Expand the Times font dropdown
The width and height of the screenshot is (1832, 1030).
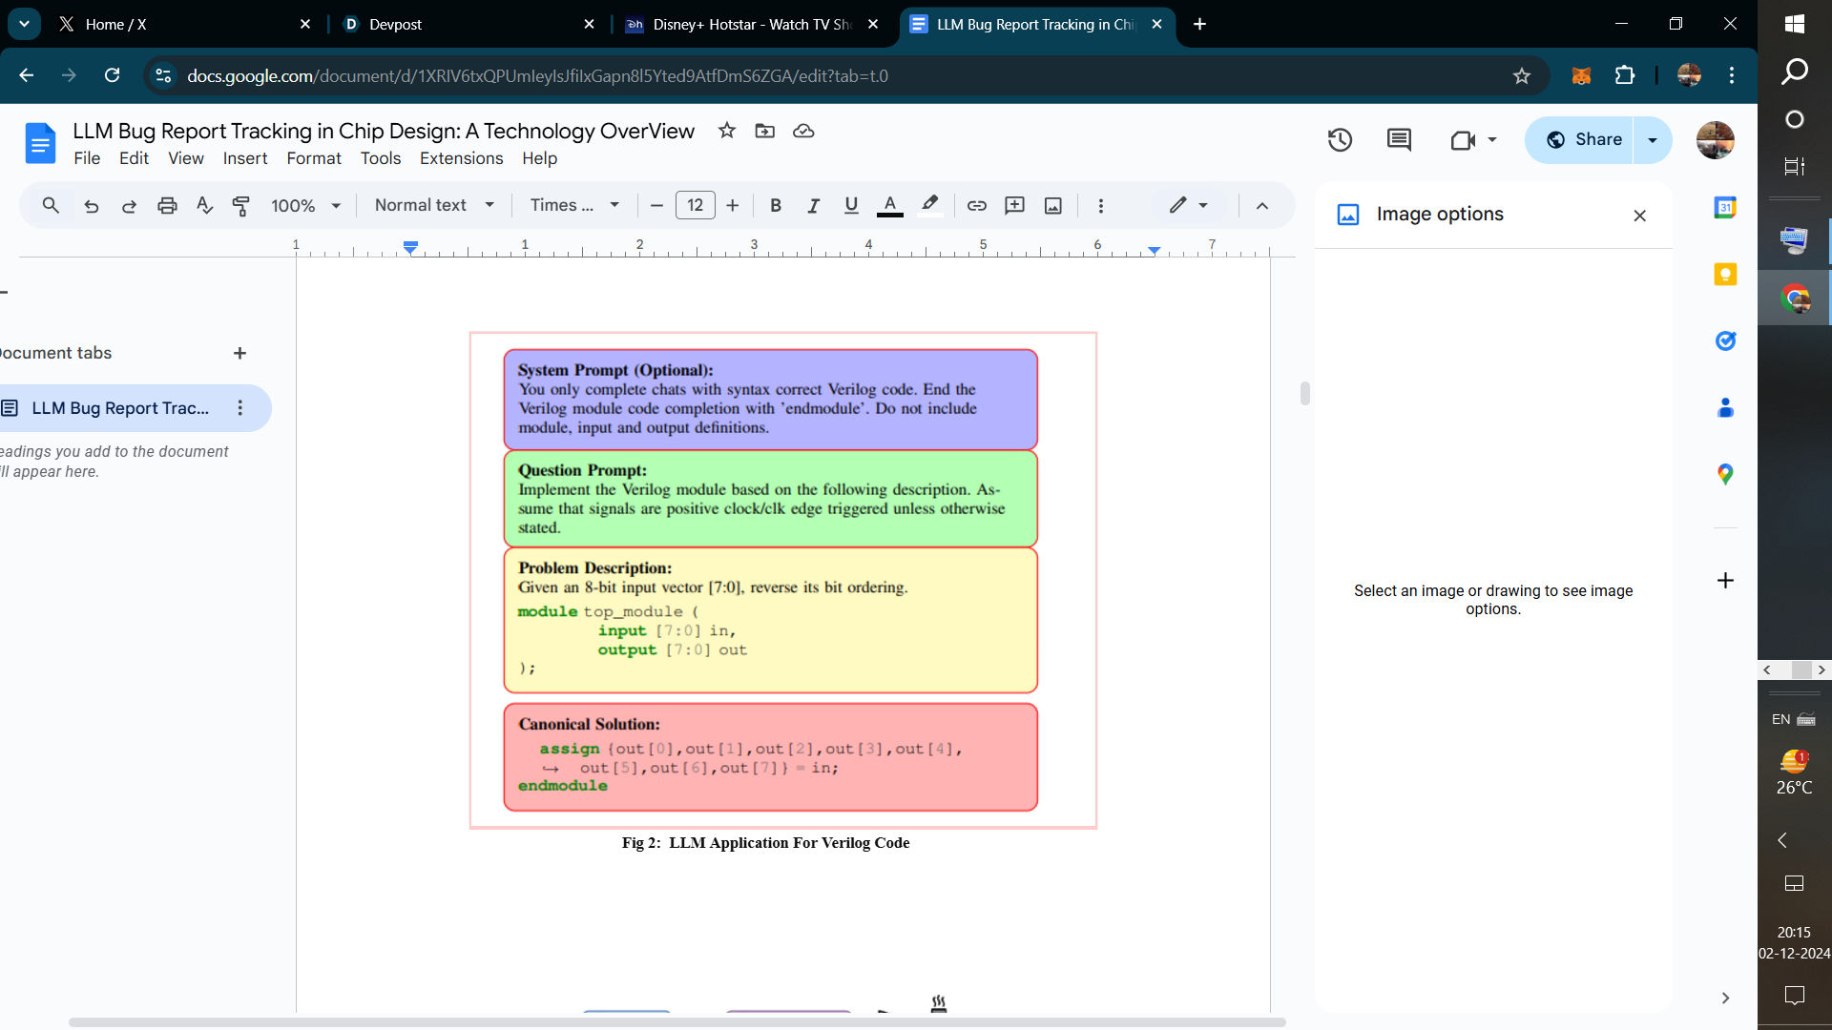tap(574, 205)
